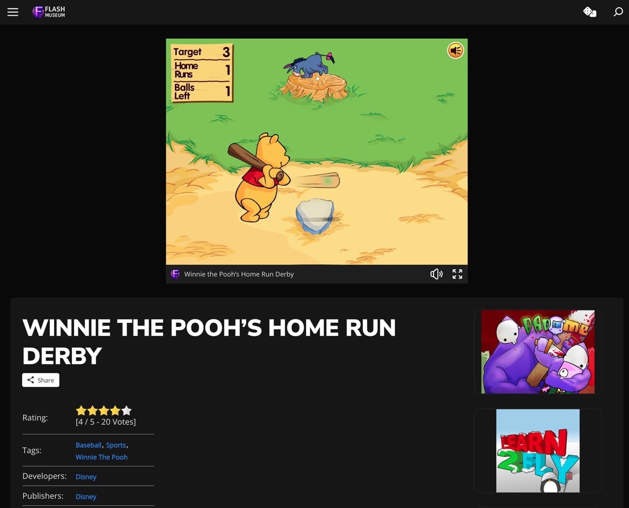Rate the game five stars

click(127, 411)
